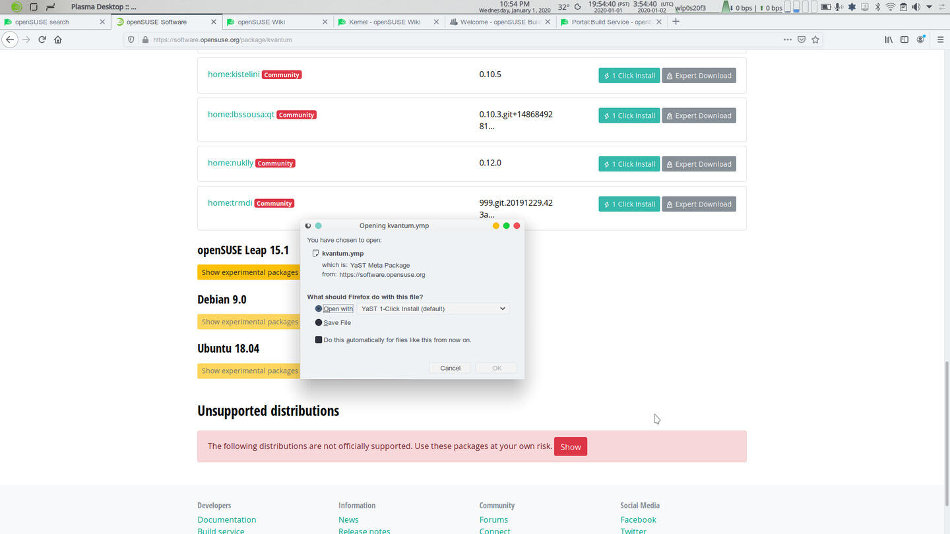Click the virtual desktop square icon in panel
Screen dimensions: 950x534
(34, 7)
